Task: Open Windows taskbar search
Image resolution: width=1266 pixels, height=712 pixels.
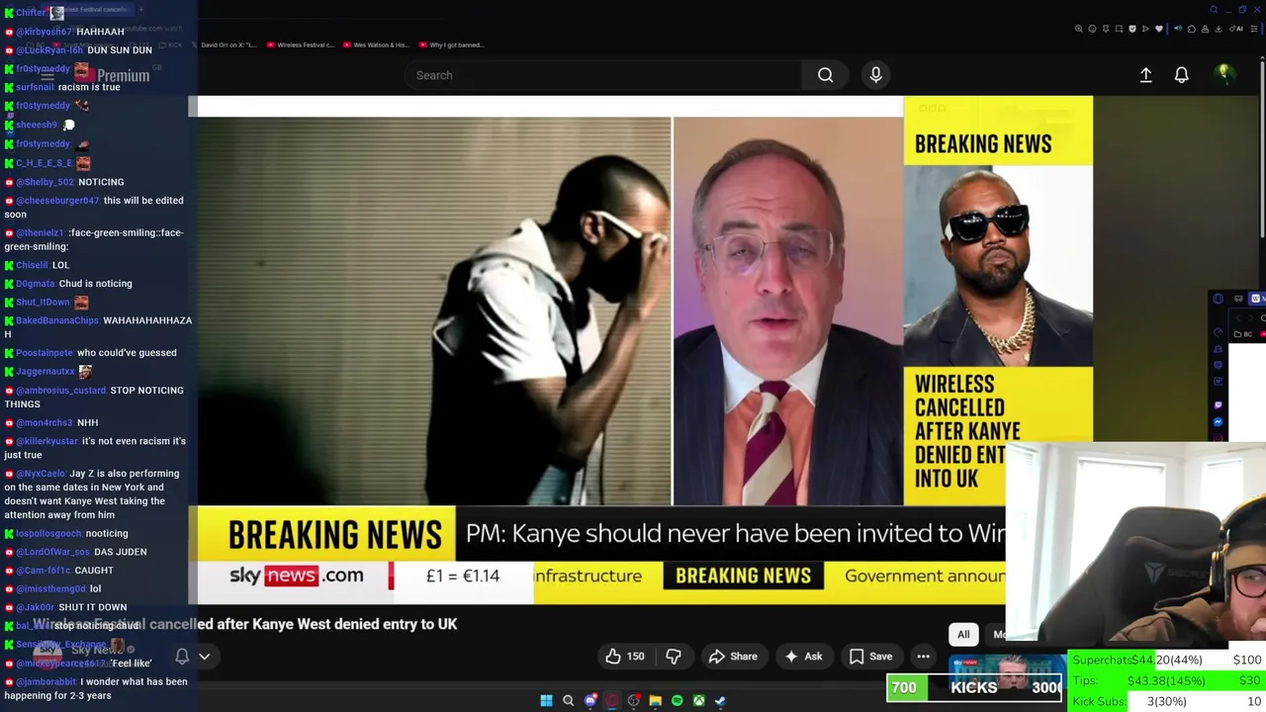Action: pyautogui.click(x=568, y=700)
